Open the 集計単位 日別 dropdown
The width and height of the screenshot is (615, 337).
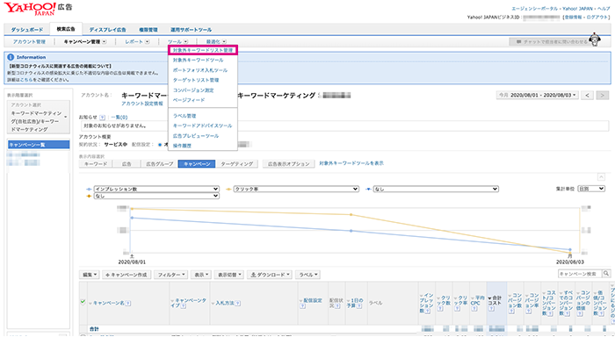pos(591,189)
